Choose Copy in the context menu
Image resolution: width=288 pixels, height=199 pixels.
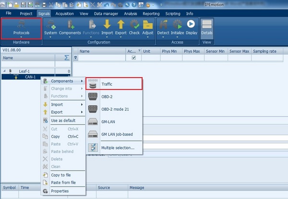click(63, 137)
